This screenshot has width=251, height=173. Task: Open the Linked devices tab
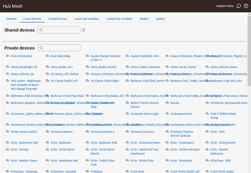[x=57, y=19]
